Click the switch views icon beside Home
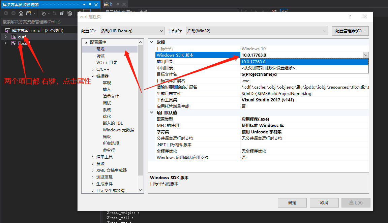Screen dimensions: 388x223 (29, 13)
